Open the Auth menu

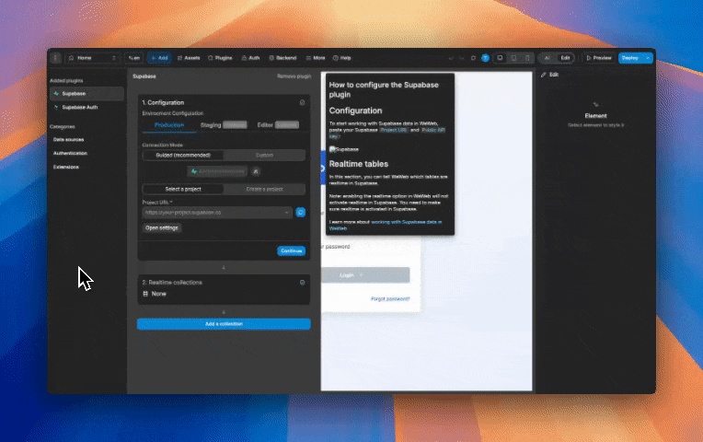point(250,58)
